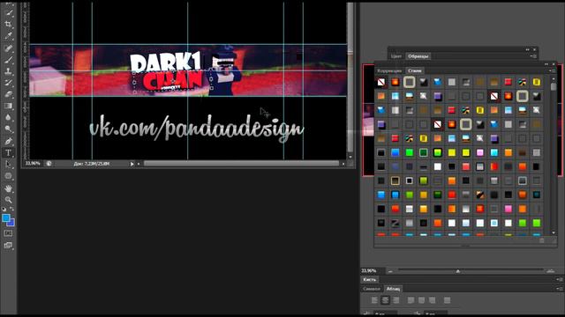Click Navigator zoom in large mountains icon
This screenshot has height=317, width=565.
pyautogui.click(x=550, y=271)
